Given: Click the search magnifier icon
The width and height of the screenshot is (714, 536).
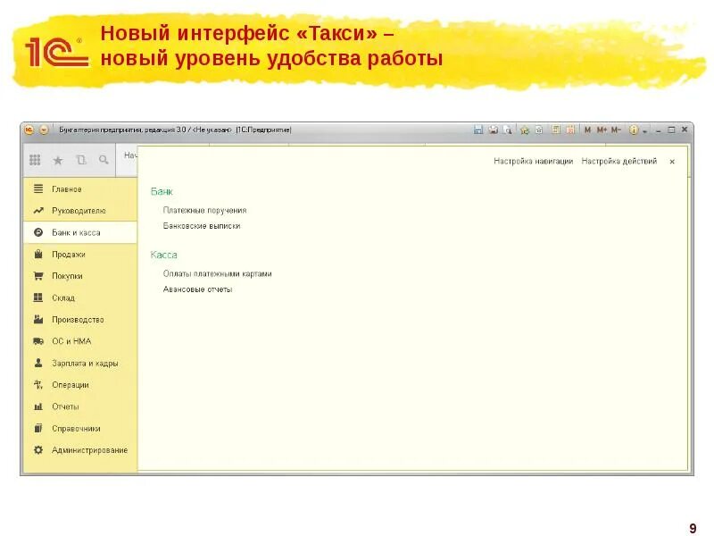Looking at the screenshot, I should (104, 160).
